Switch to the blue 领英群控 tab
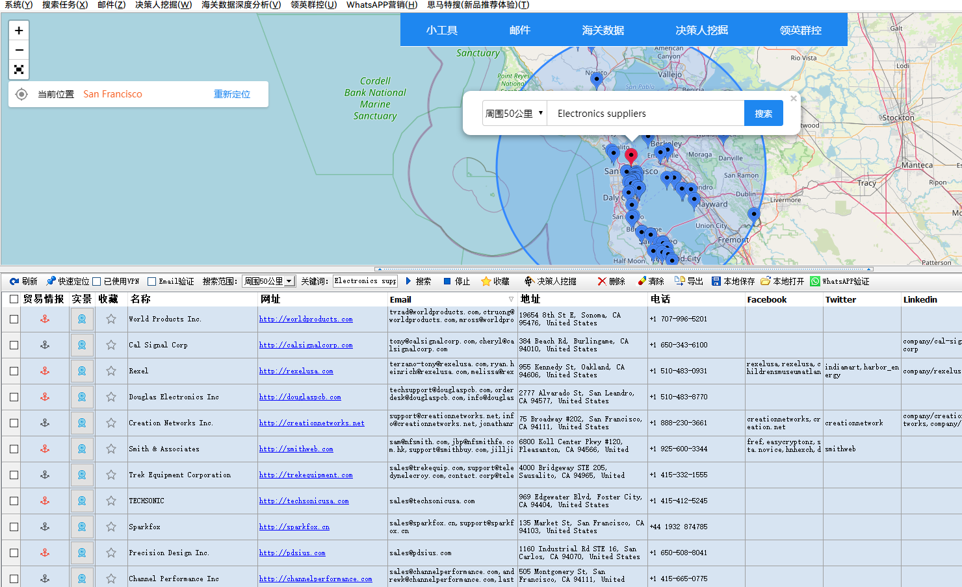Viewport: 962px width, 587px height. coord(801,30)
